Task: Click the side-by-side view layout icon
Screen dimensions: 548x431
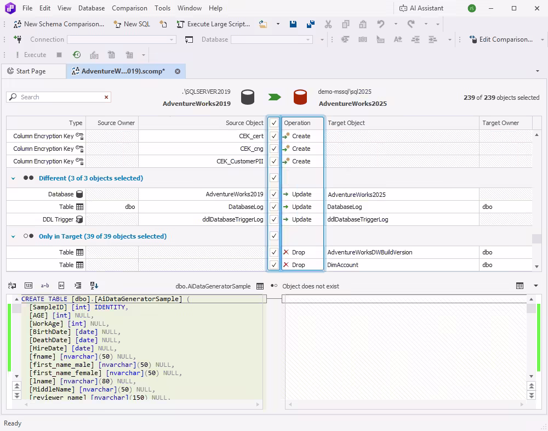Action: [520, 286]
